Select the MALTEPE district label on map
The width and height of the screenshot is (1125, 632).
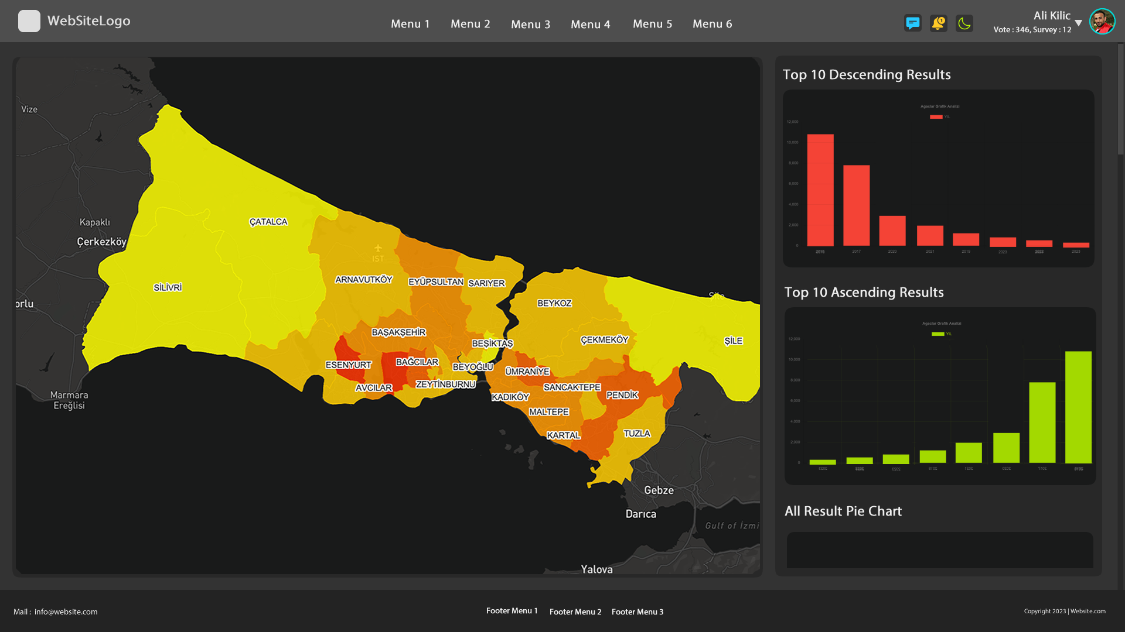tap(549, 412)
